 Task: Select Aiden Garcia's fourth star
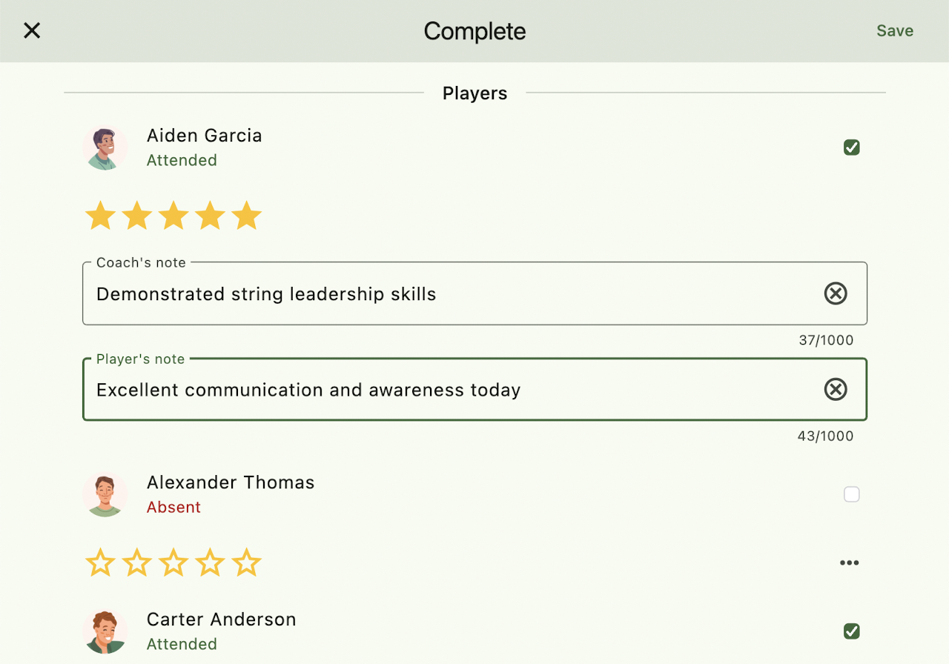[210, 216]
